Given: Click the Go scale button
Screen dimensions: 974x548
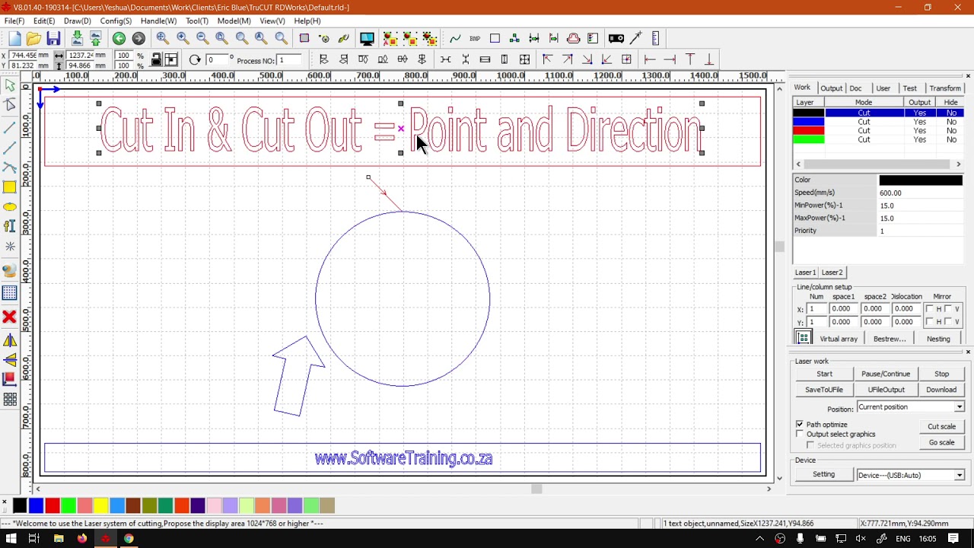Looking at the screenshot, I should pyautogui.click(x=941, y=442).
